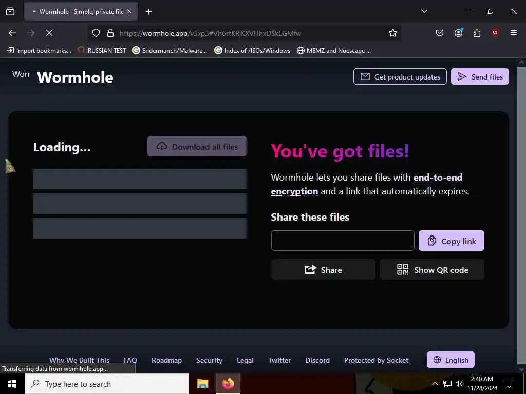Open Twitter footer link
526x394 pixels.
coord(279,360)
